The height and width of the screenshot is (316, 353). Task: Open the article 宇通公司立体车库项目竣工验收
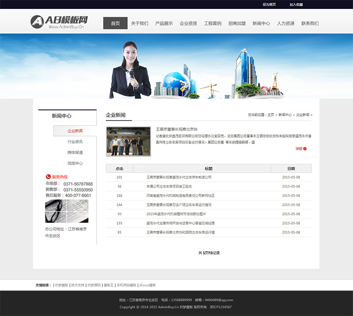[169, 187]
